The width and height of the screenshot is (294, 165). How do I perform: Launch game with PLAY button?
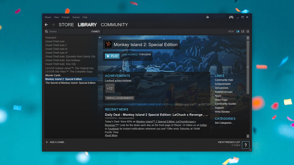112,56
